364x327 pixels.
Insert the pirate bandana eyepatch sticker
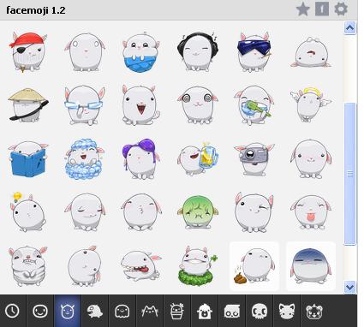27,52
